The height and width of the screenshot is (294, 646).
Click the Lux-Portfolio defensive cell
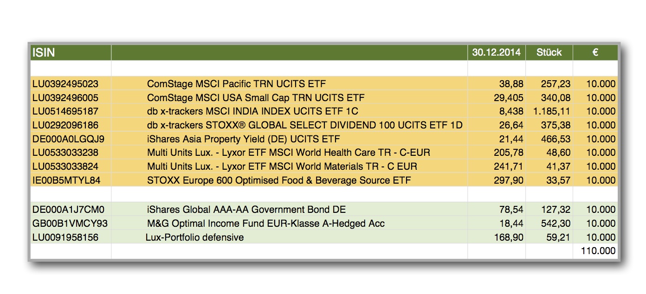coord(194,237)
